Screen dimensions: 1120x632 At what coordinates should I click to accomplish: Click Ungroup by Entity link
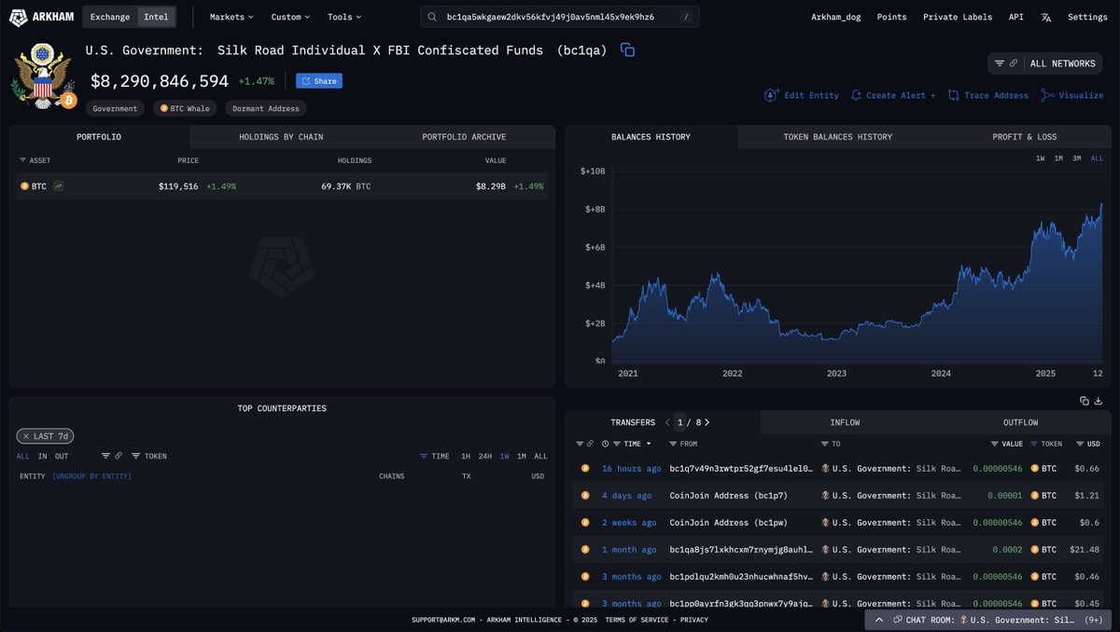click(x=91, y=476)
